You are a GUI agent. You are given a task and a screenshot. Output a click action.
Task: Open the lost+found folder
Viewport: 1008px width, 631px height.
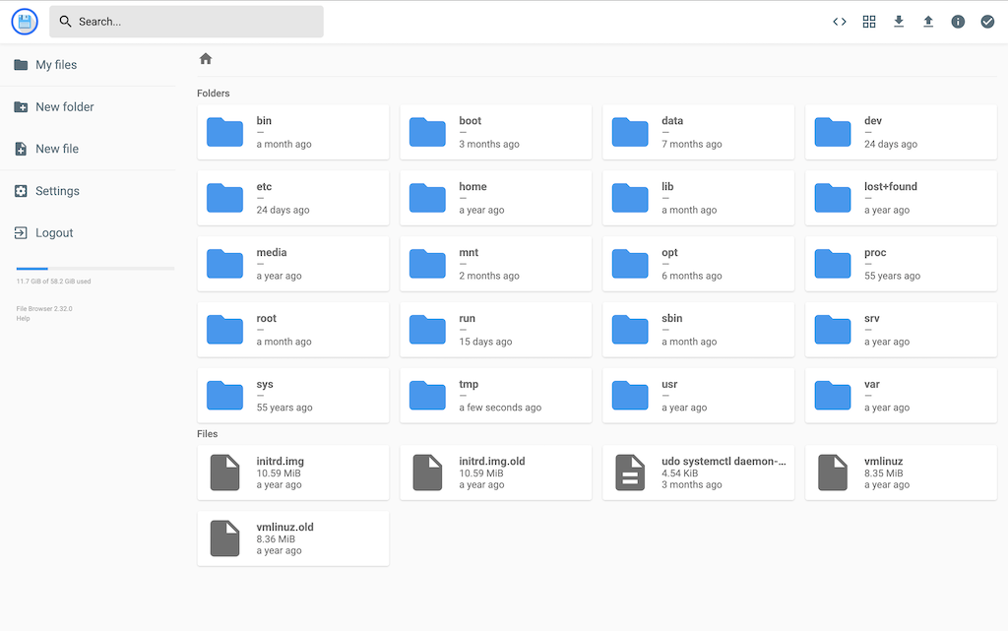point(901,198)
